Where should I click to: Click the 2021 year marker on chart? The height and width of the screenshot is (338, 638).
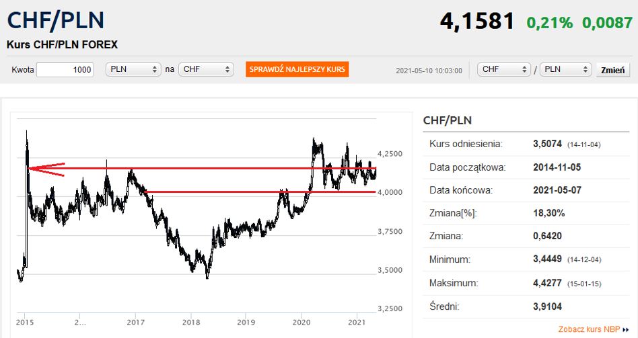click(356, 321)
